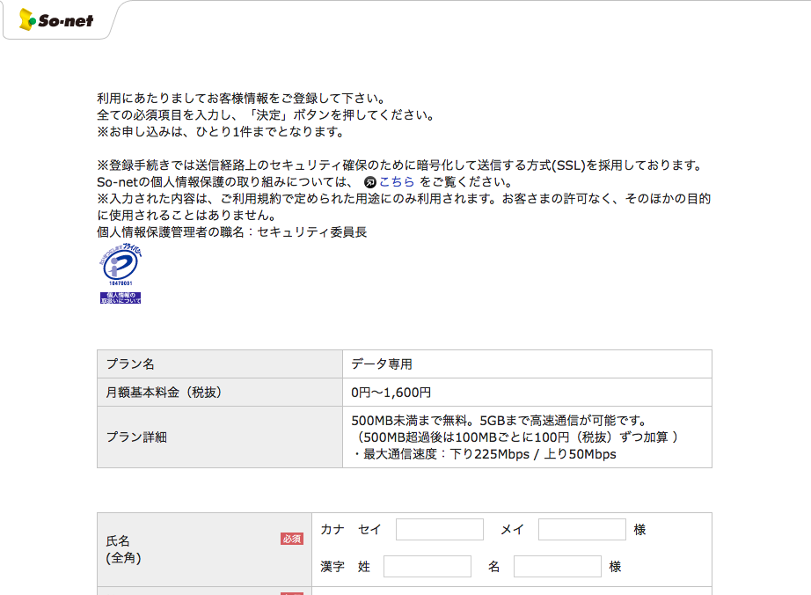The image size is (811, 595).
Task: Click the 最大通信速度 speed line
Action: [x=484, y=454]
